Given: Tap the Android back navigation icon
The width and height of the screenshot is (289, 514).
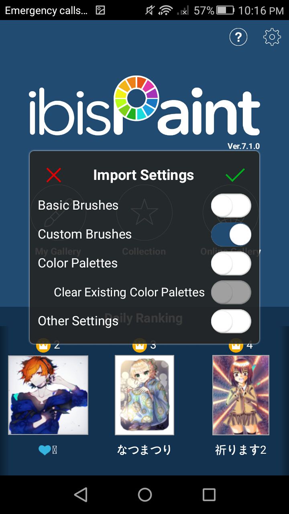Looking at the screenshot, I should click(x=81, y=495).
